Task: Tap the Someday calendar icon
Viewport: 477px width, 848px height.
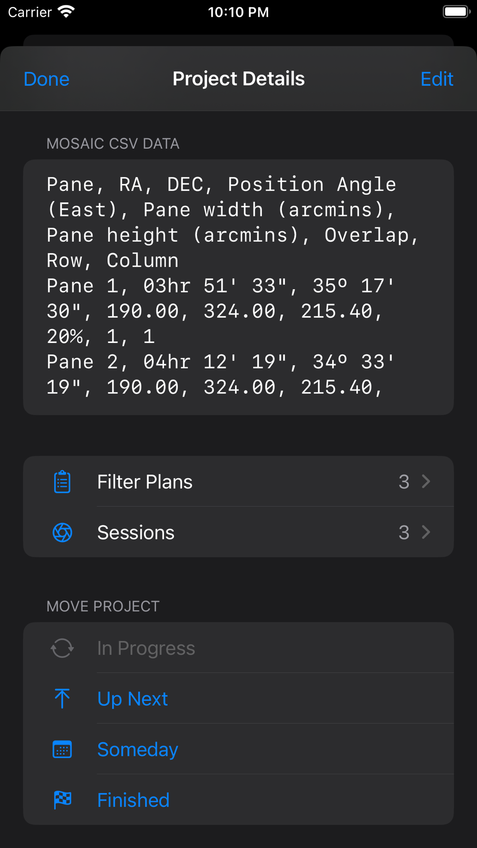Action: pyautogui.click(x=62, y=749)
